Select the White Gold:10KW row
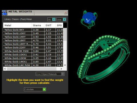Viewport: 137px width, 103px height. (33, 58)
